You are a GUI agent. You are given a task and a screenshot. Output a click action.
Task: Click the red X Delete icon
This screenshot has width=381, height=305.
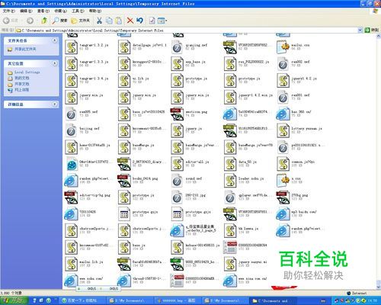(x=130, y=21)
